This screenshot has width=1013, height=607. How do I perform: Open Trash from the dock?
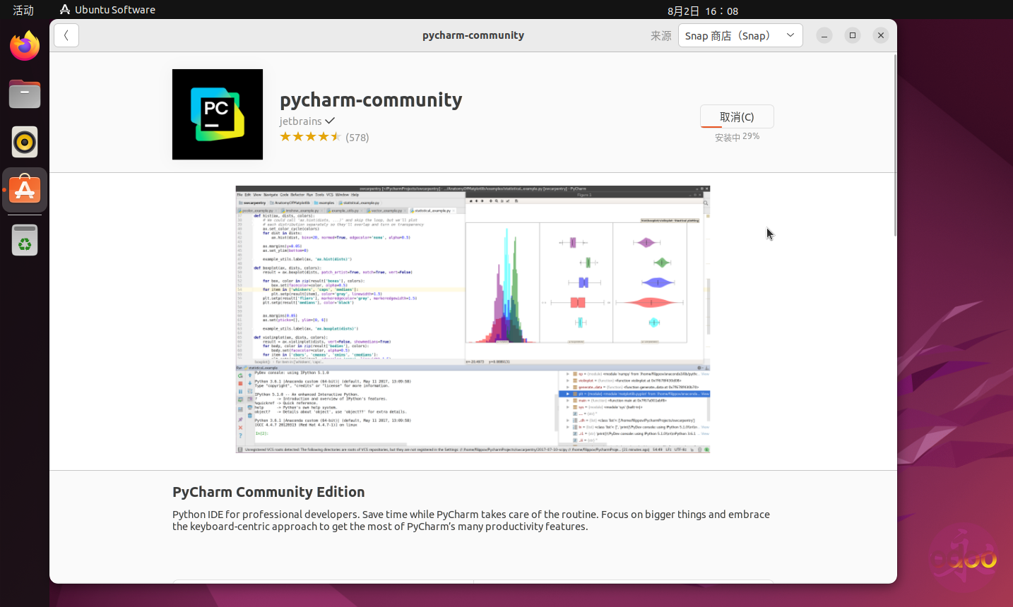tap(25, 240)
